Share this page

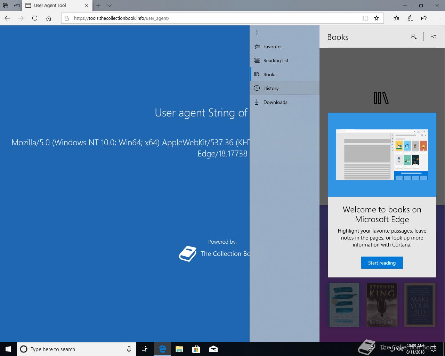tap(424, 18)
